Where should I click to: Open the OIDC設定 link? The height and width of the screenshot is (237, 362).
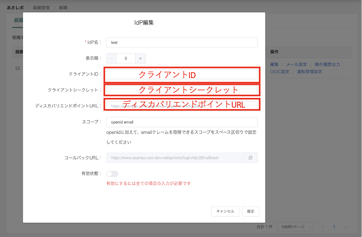[x=280, y=72]
